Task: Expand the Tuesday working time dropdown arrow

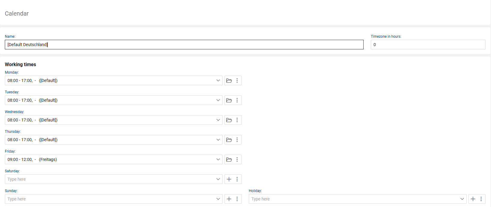Action: (218, 100)
